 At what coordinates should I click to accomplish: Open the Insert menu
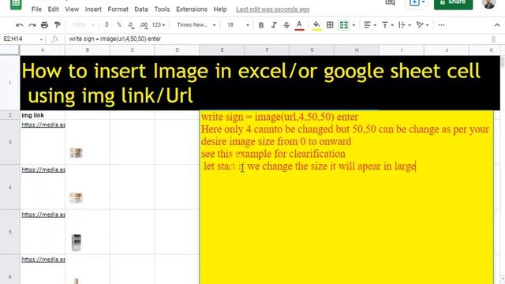pos(93,9)
